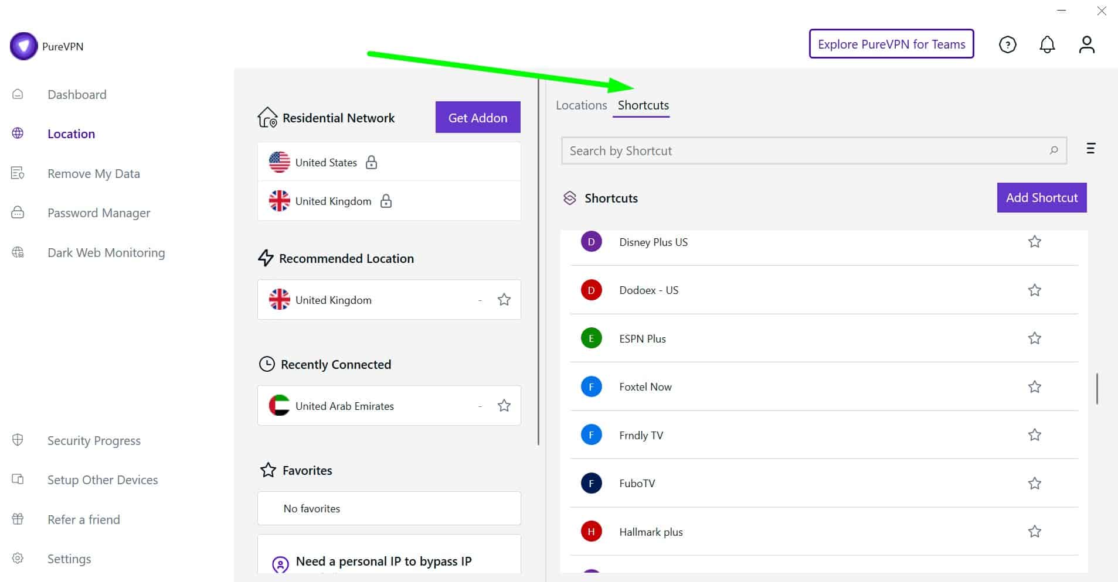Image resolution: width=1118 pixels, height=582 pixels.
Task: Select the ESPN Plus shortcut name
Action: pos(643,338)
